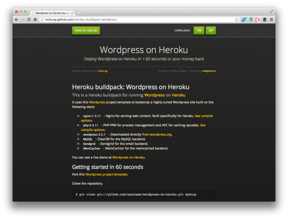Viewport: 288px width, 219px height.
Task: Select the Wordpress on Heroku browser tab
Action: coord(52,13)
